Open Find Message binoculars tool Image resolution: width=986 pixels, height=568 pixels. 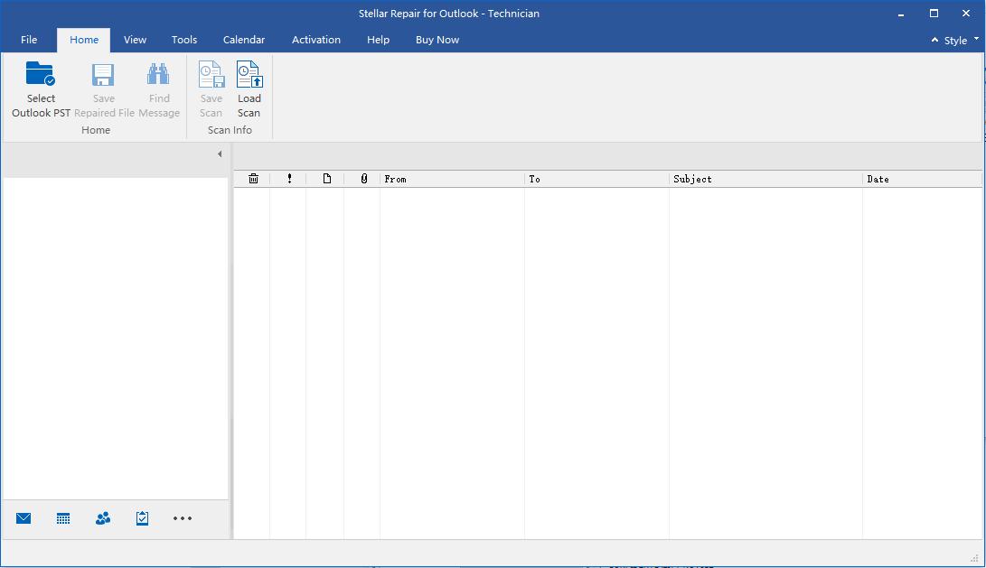click(x=158, y=74)
